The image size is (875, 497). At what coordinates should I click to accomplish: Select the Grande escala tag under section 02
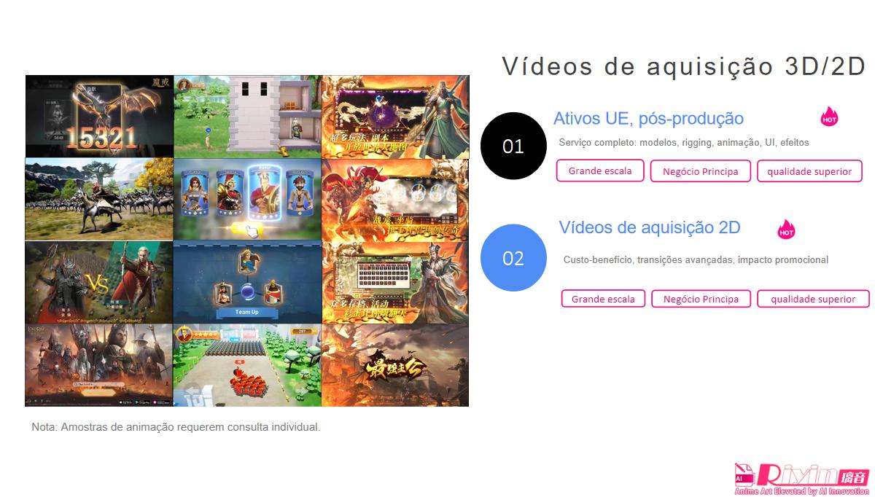[603, 299]
